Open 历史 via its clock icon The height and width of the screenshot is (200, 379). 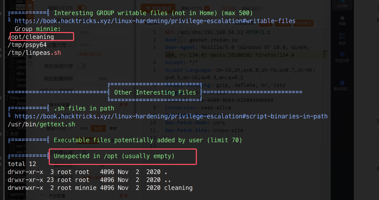(224, 8)
